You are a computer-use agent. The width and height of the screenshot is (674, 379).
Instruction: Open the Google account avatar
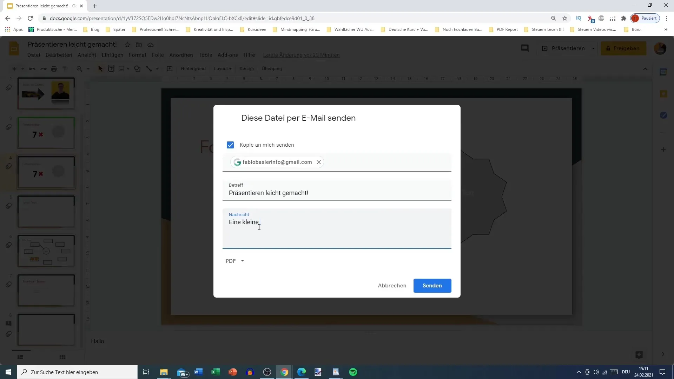660,48
